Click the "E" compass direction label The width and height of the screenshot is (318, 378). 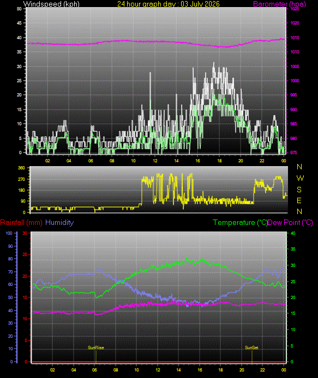299,200
